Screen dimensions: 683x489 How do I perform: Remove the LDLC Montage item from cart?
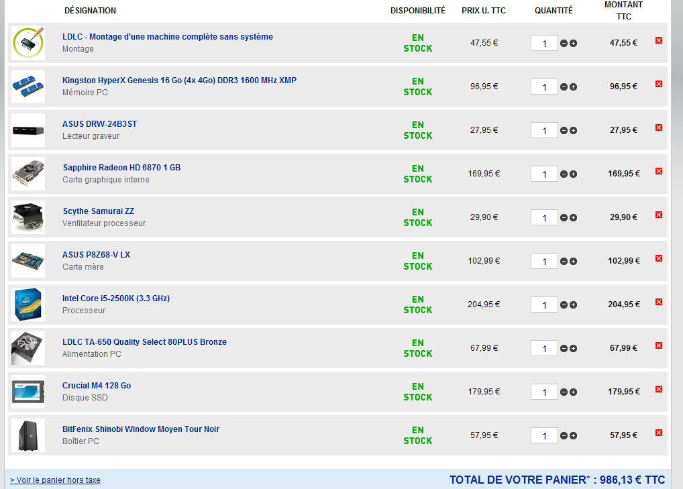(659, 40)
